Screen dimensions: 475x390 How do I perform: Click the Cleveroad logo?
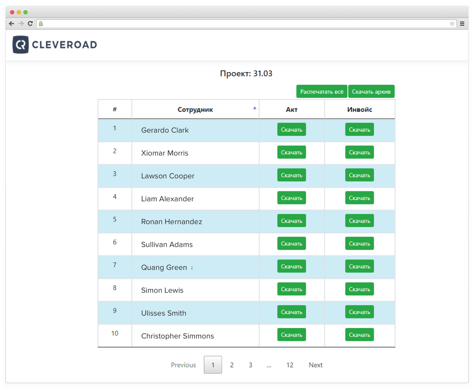click(x=55, y=45)
